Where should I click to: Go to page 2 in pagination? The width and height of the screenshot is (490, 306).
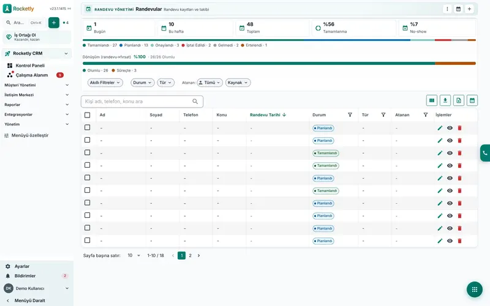point(190,255)
